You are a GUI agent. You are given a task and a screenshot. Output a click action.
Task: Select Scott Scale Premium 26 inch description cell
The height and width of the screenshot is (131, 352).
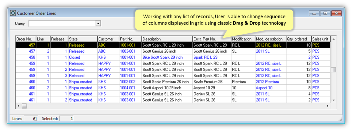pos(166,82)
